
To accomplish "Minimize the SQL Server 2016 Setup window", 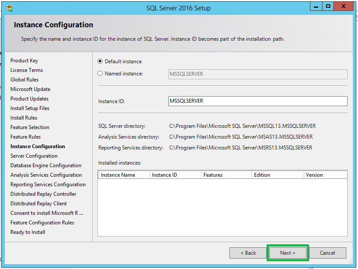I will click(x=316, y=6).
